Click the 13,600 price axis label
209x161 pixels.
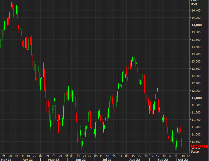[196, 40]
